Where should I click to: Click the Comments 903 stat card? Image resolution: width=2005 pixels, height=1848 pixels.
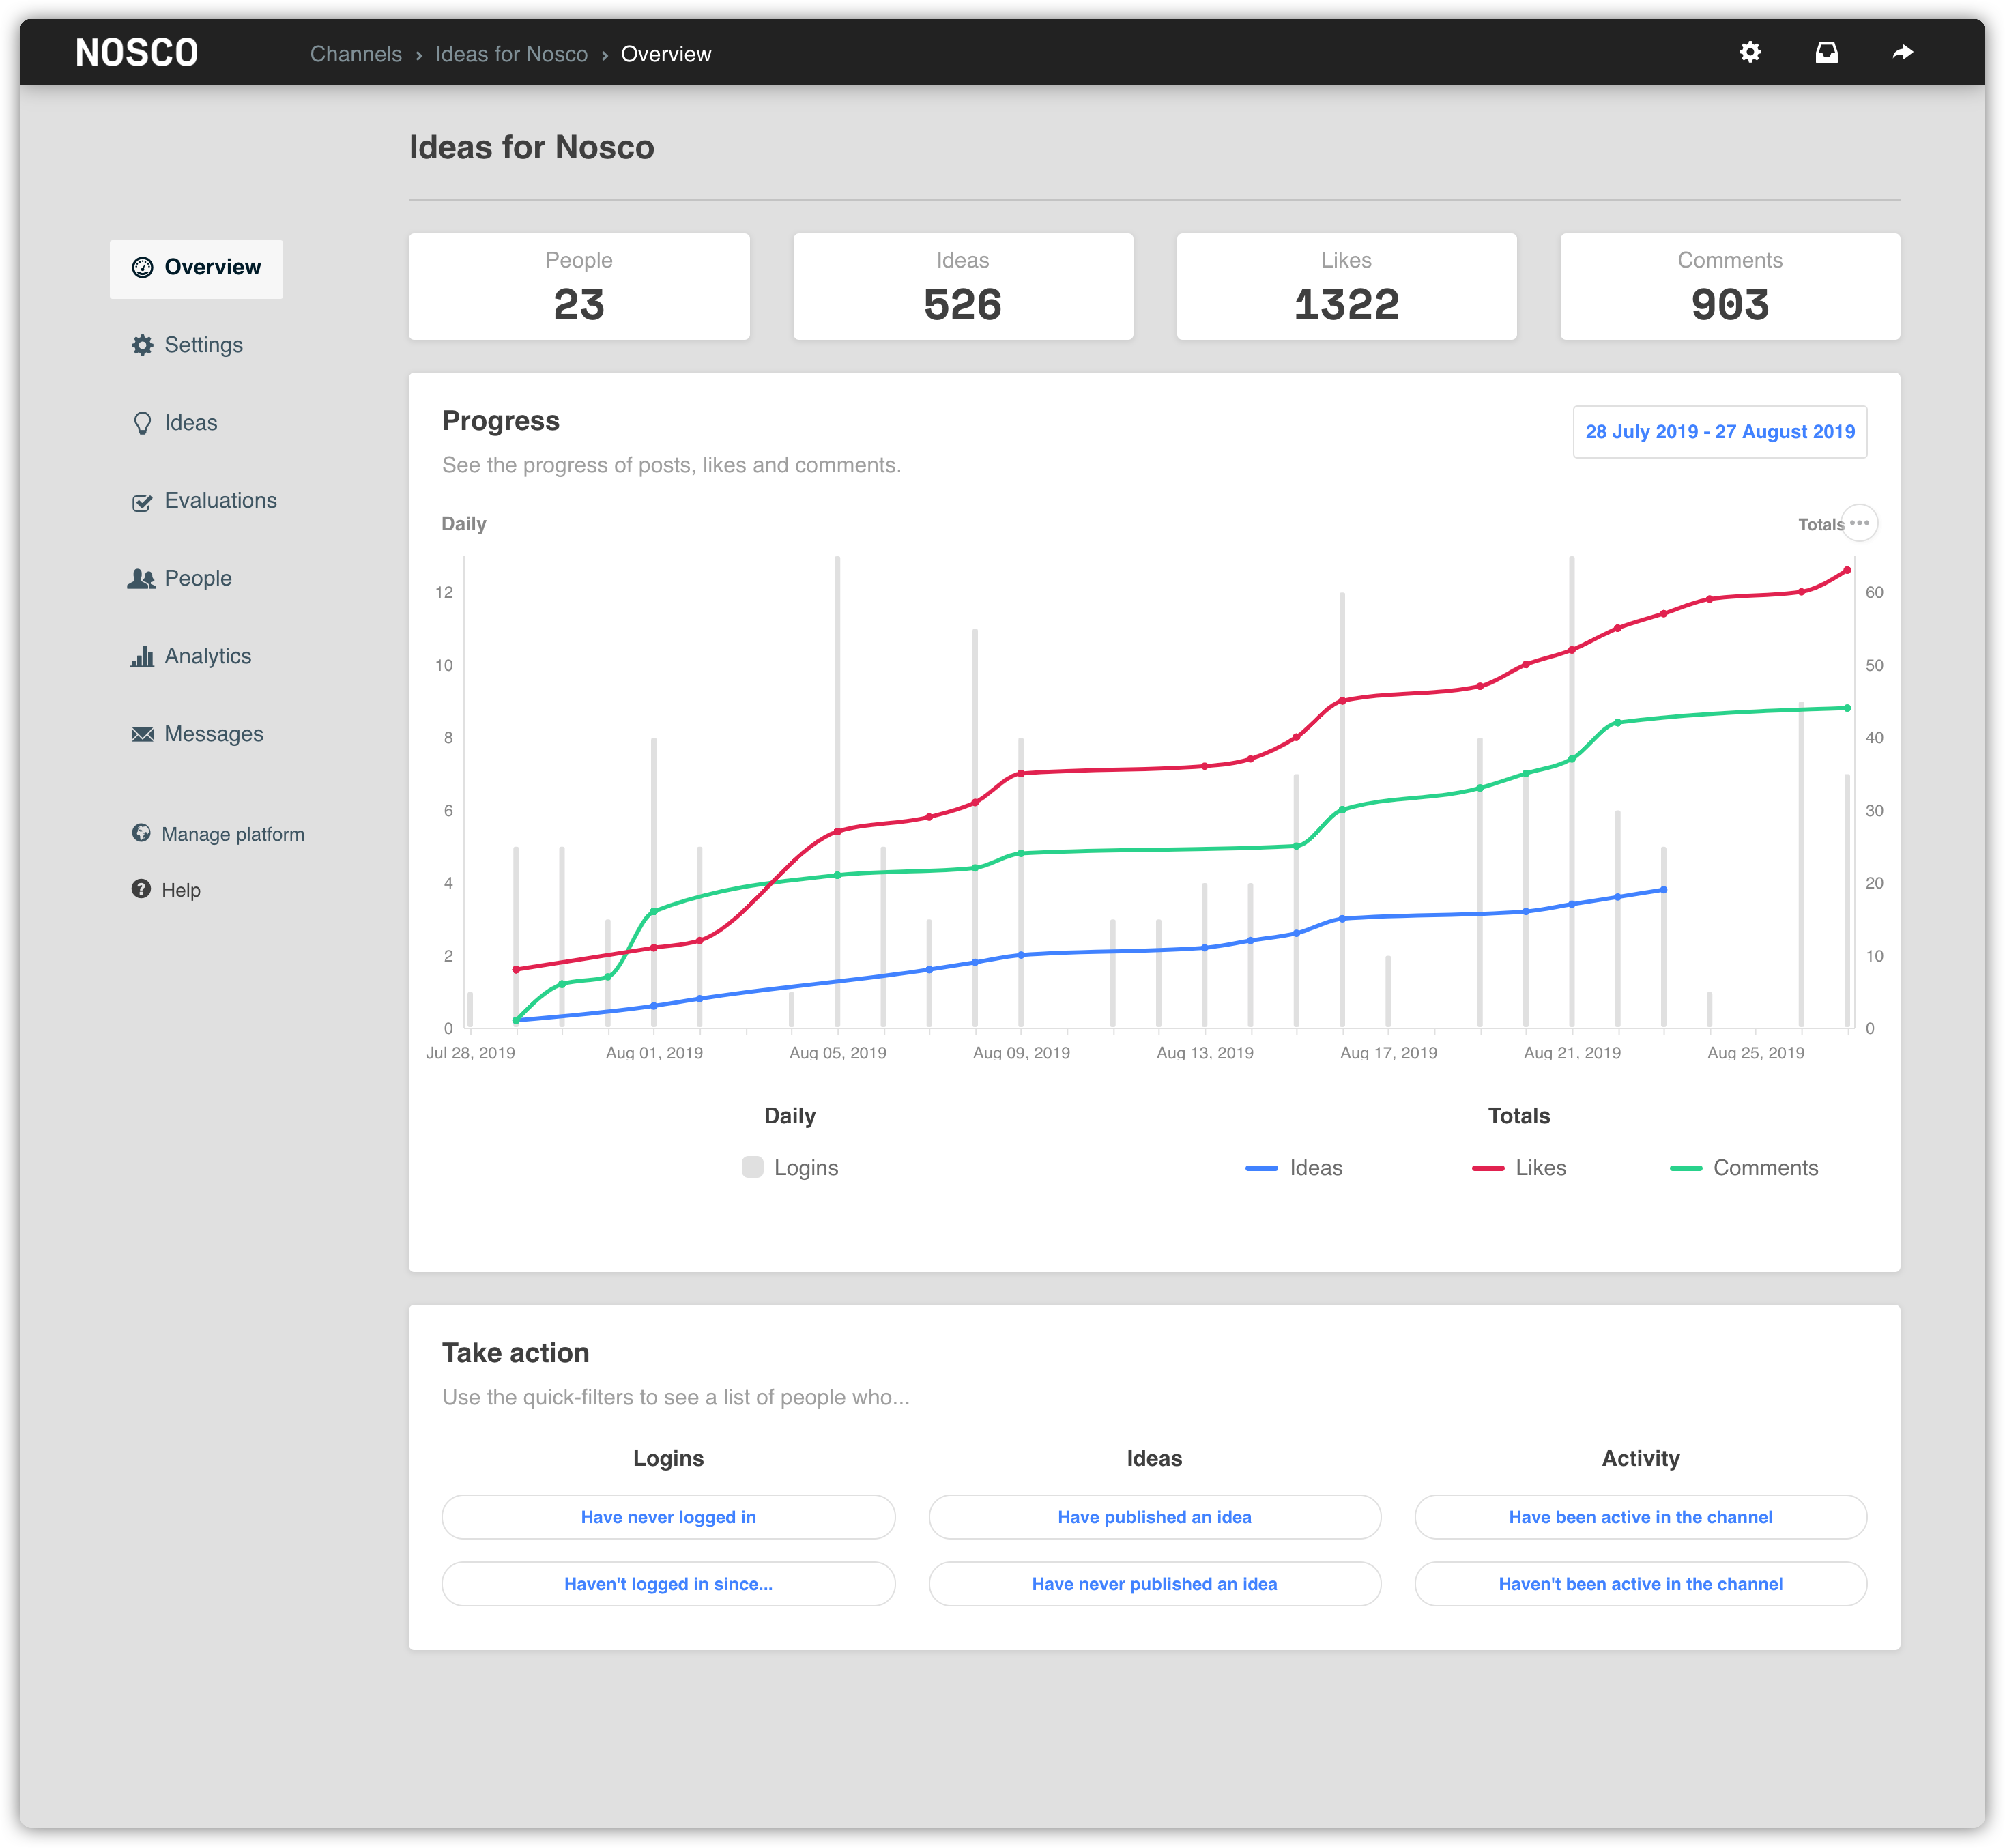[1730, 287]
